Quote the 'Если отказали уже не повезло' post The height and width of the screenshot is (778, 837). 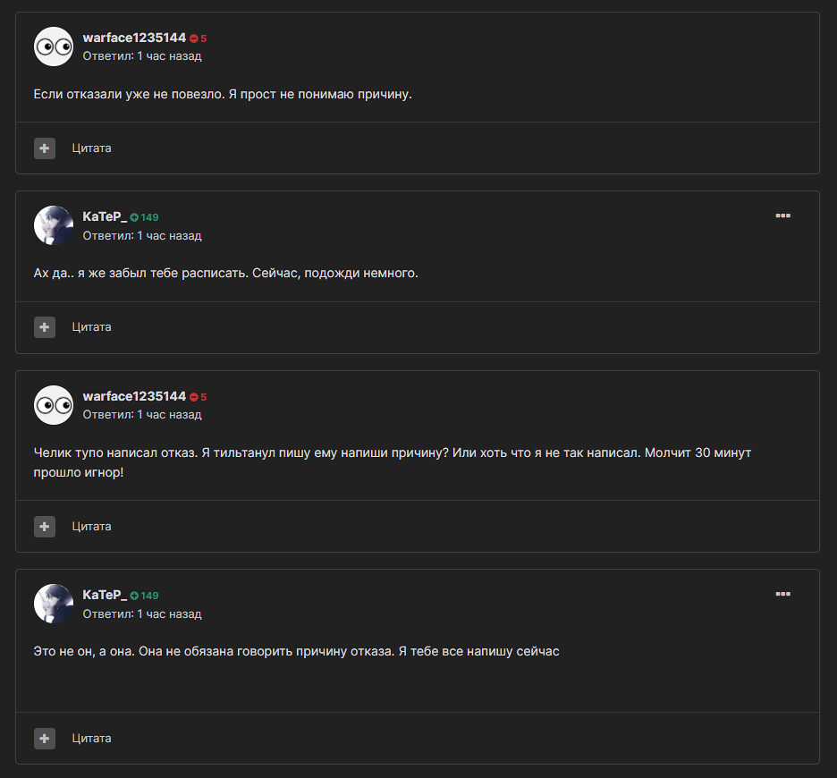click(x=92, y=148)
